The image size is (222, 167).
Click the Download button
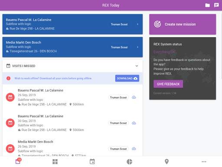[x=127, y=78]
